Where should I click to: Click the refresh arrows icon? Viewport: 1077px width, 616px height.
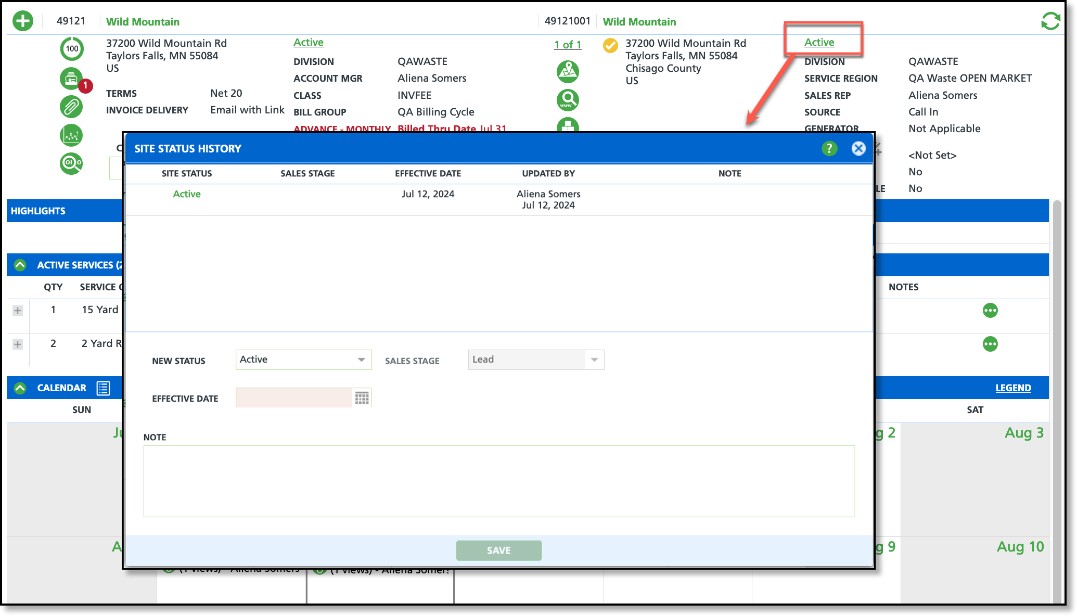[1050, 21]
